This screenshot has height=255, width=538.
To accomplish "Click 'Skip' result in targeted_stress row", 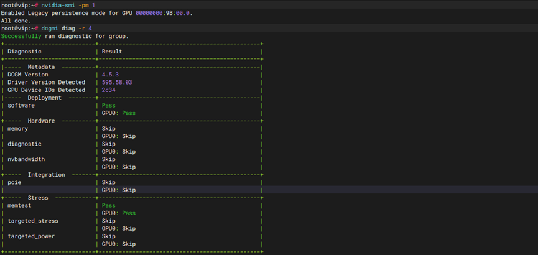I will tap(108, 221).
